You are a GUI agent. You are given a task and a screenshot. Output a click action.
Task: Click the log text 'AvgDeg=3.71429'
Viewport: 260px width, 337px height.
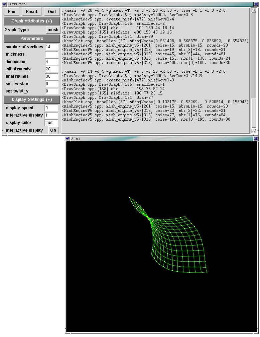click(x=185, y=76)
